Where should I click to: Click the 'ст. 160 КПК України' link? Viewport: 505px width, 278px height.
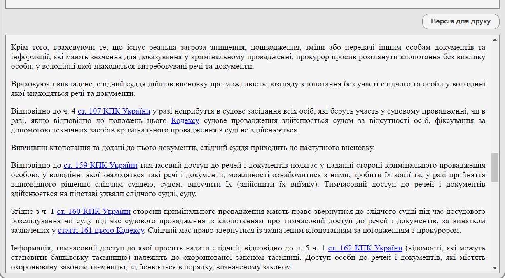click(x=94, y=211)
